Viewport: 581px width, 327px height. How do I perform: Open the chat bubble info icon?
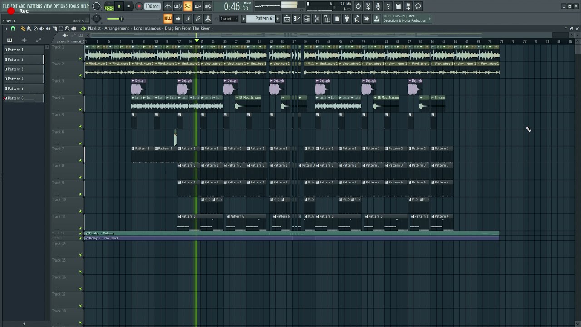click(x=418, y=6)
